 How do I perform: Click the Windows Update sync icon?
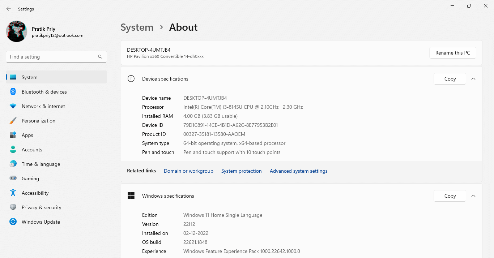(x=13, y=222)
